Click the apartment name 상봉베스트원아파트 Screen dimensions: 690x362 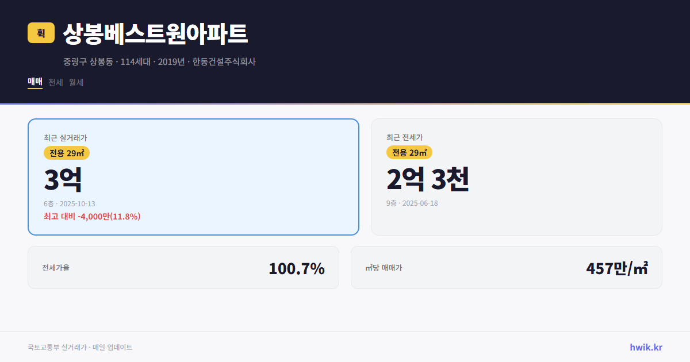click(x=156, y=33)
